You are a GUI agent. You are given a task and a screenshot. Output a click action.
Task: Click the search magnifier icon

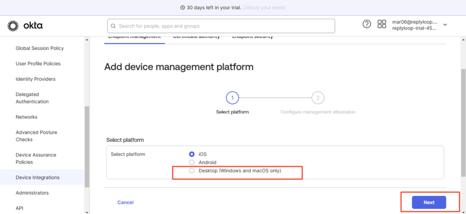(113, 26)
